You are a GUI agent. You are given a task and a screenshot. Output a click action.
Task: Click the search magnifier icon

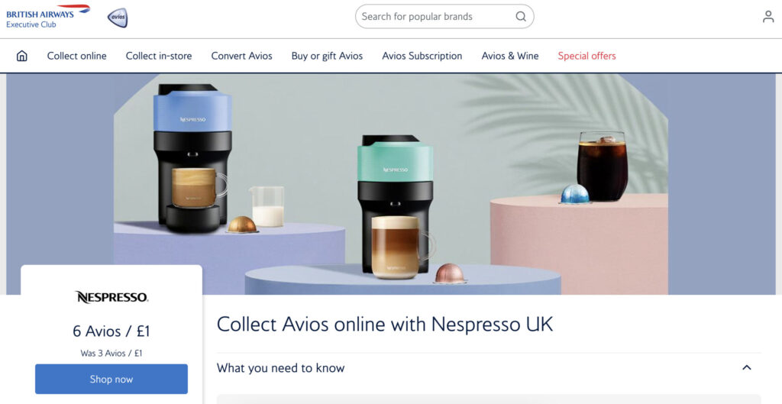[x=521, y=17]
